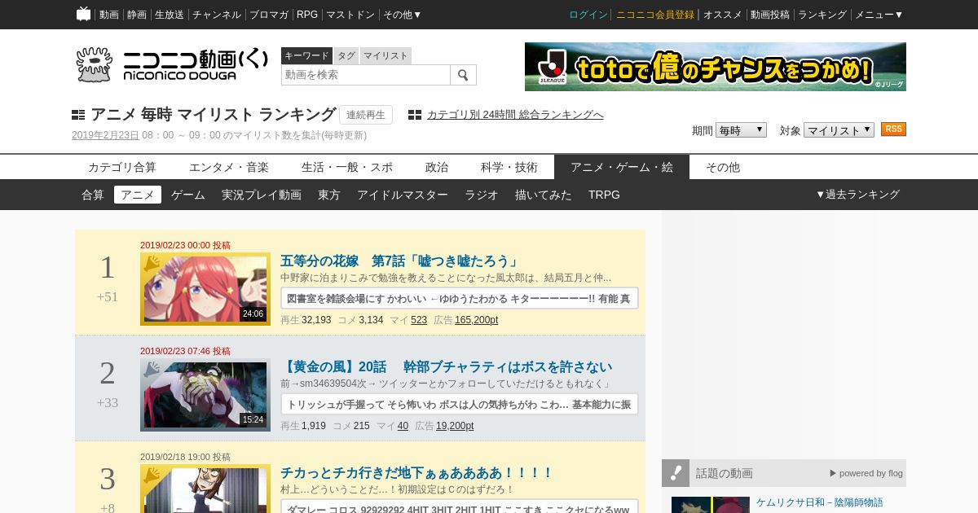Expand the 対象 マイリスト dropdown

pos(839,130)
